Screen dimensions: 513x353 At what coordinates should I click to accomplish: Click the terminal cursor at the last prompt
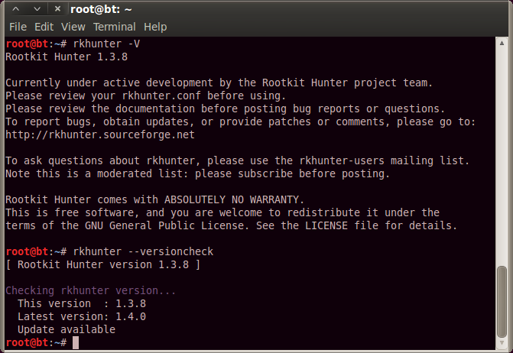pos(76,342)
